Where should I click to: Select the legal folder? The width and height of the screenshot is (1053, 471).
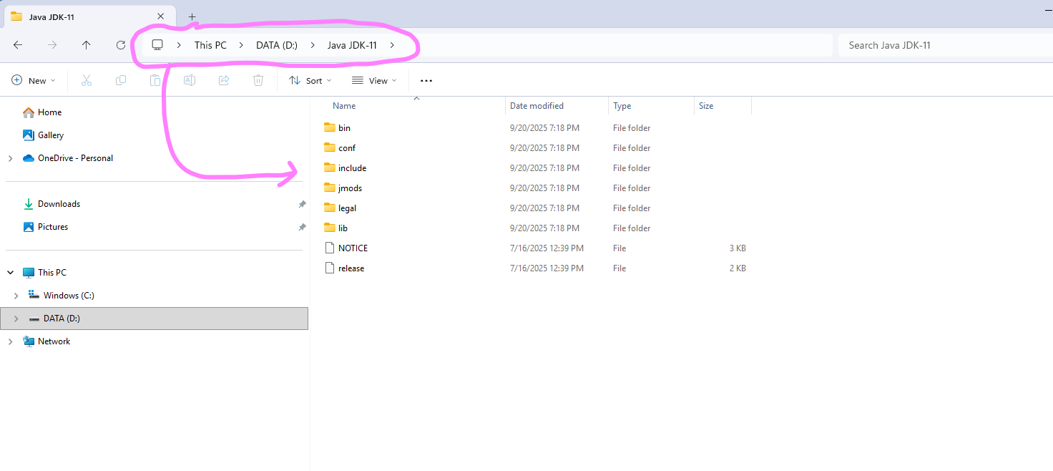pos(347,208)
